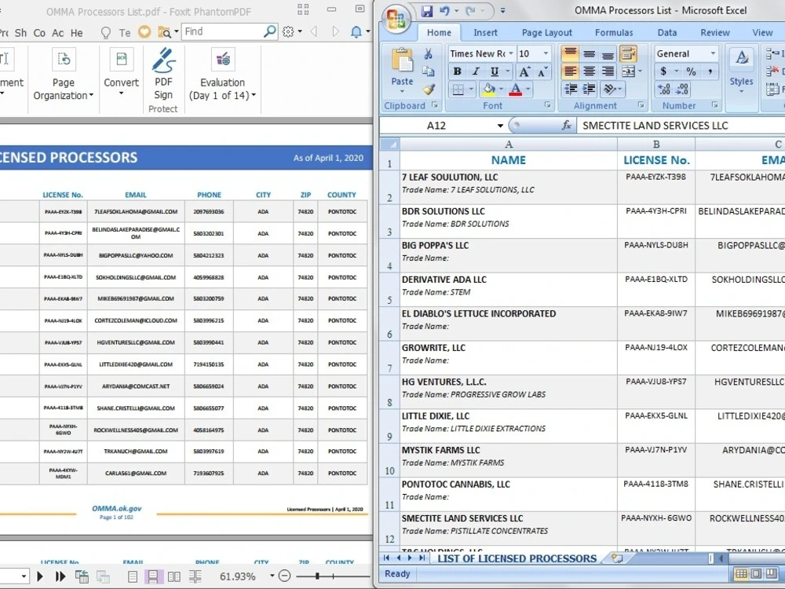
Task: Open the Name Box A12 dropdown arrow
Action: (499, 125)
